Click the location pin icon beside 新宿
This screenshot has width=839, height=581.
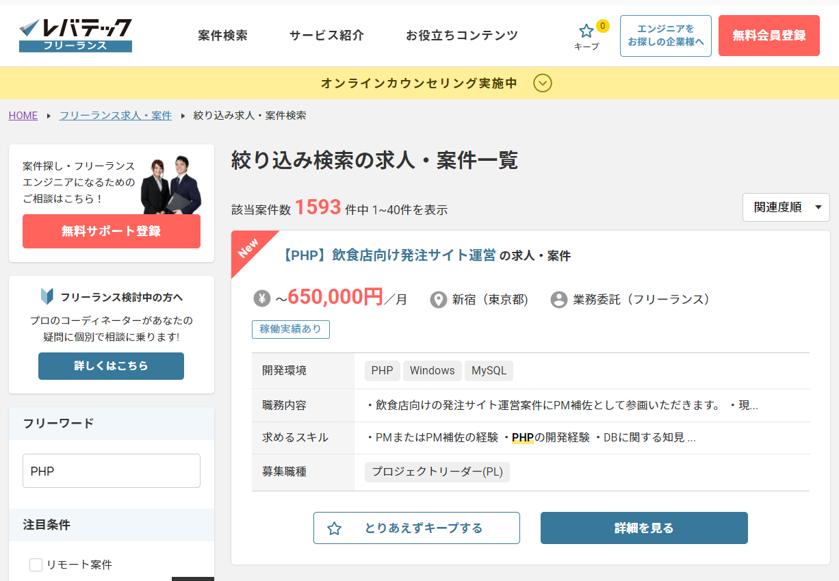(438, 300)
